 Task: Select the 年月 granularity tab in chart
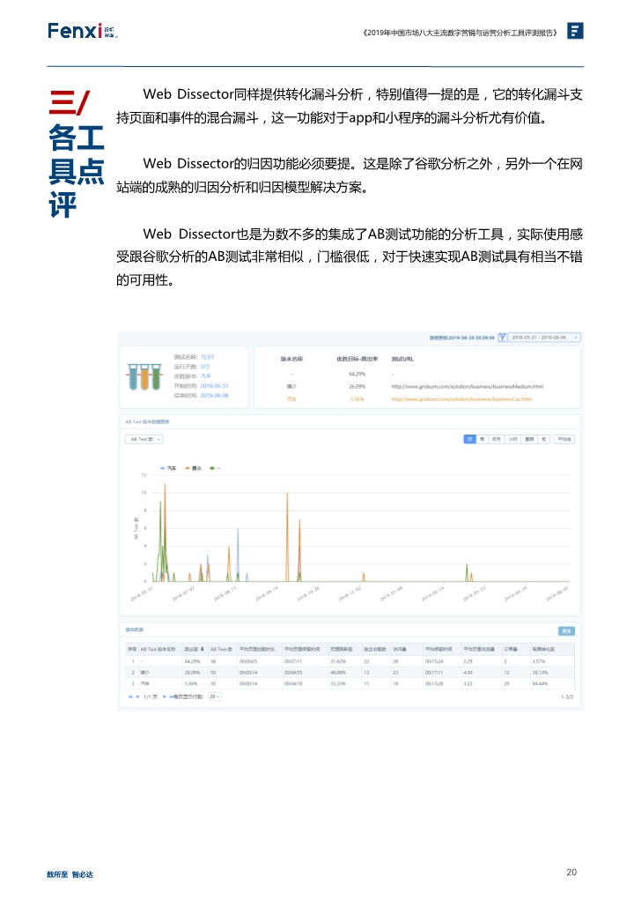[497, 439]
